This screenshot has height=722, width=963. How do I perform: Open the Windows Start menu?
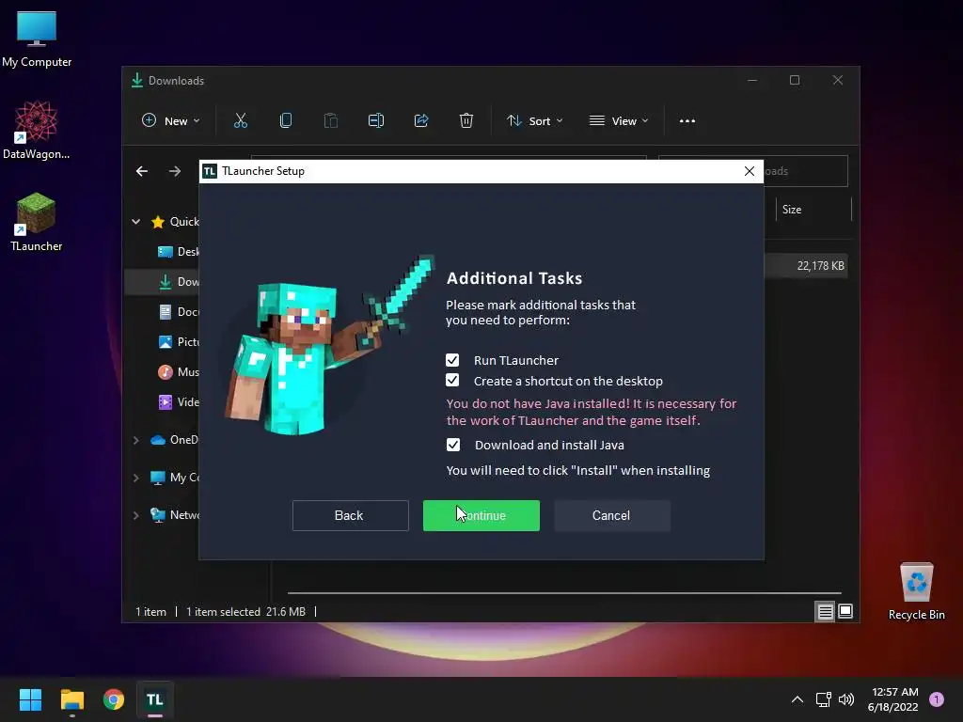(x=30, y=699)
